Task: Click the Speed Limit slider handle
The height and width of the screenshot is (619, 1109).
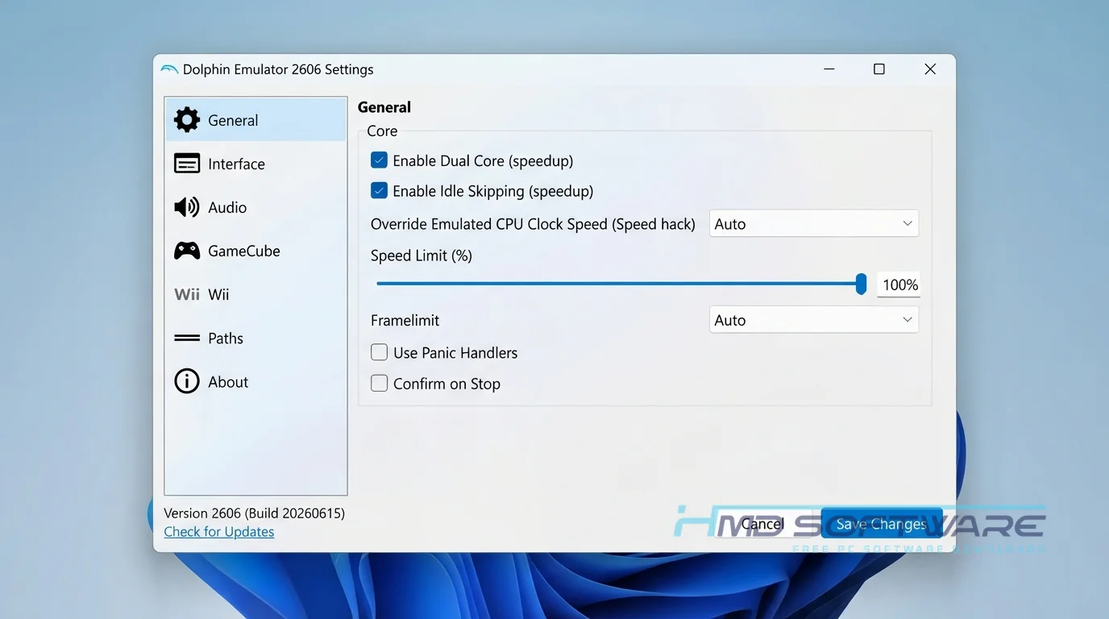Action: pyautogui.click(x=861, y=284)
